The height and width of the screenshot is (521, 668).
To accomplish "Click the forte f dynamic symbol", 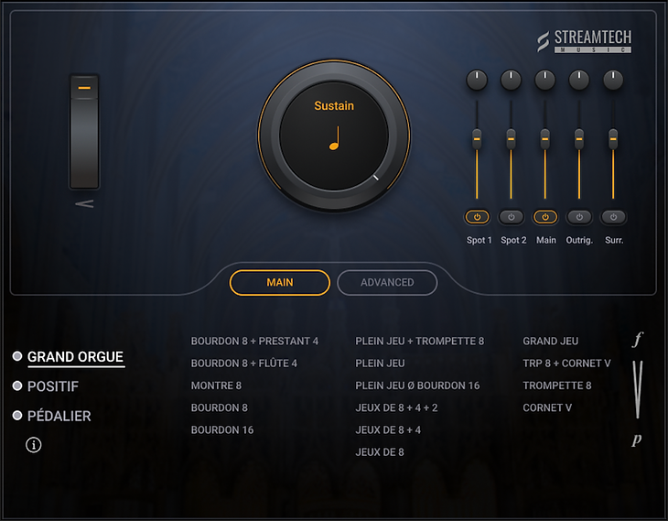I will tap(637, 340).
